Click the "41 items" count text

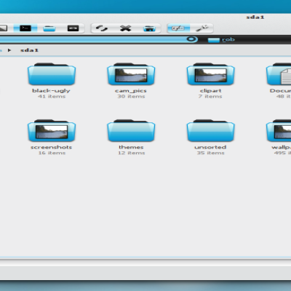(x=52, y=97)
